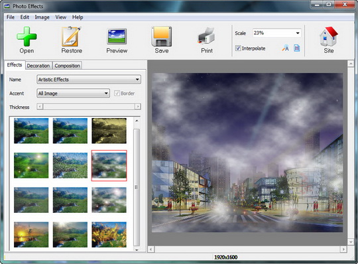The width and height of the screenshot is (358, 264).
Task: Select the green glowing light effect thumbnail
Action: point(31,165)
